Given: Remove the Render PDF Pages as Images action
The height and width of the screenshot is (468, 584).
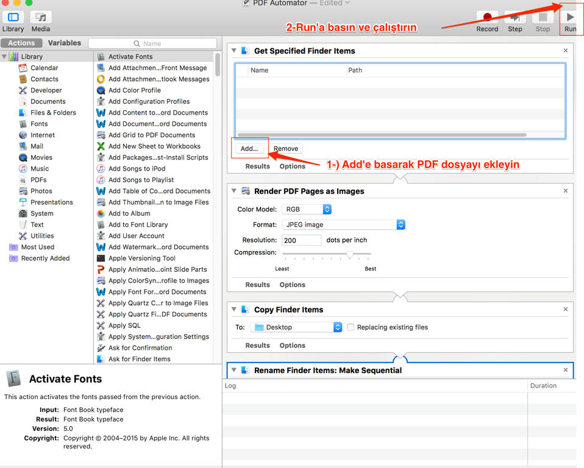Looking at the screenshot, I should click(x=565, y=191).
